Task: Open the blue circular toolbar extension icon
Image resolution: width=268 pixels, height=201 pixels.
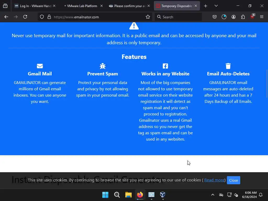Action: 224,17
